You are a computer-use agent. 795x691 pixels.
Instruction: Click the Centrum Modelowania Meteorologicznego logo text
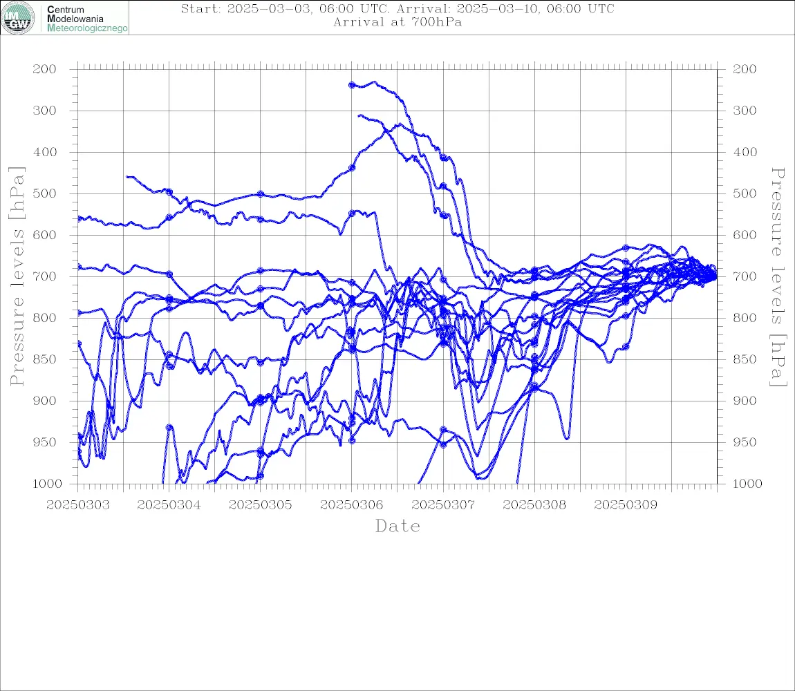[x=87, y=19]
